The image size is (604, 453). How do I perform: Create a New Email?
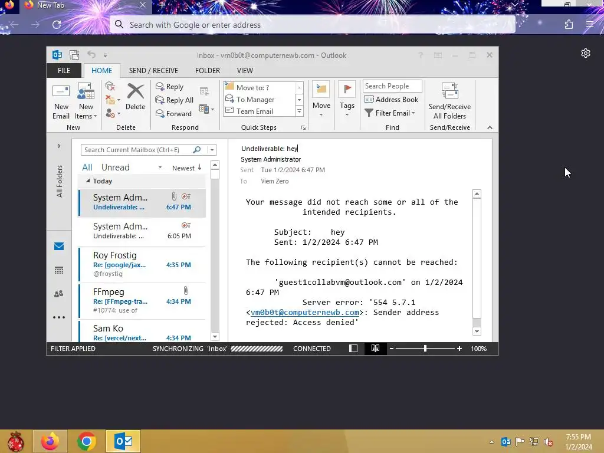pyautogui.click(x=61, y=101)
